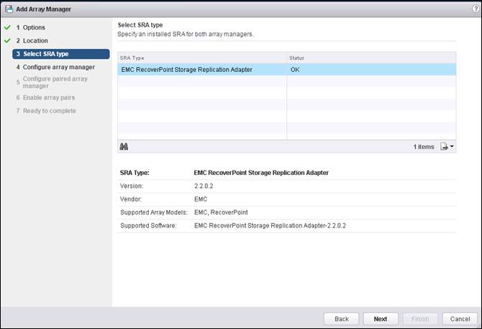Click the disabled Finish button
The height and width of the screenshot is (329, 482).
click(420, 319)
